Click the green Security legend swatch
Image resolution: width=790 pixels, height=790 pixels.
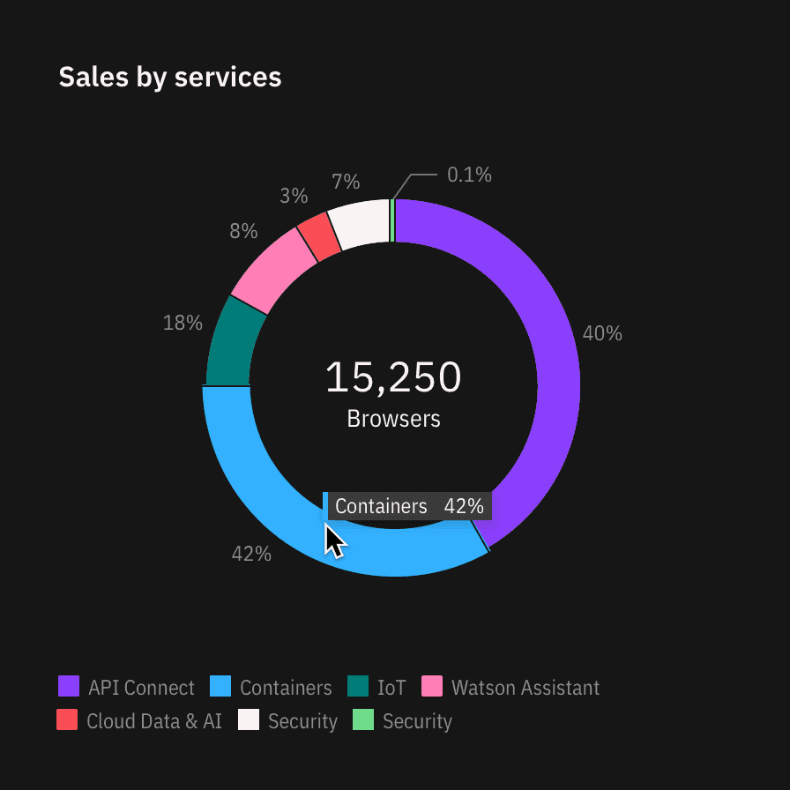tap(363, 720)
